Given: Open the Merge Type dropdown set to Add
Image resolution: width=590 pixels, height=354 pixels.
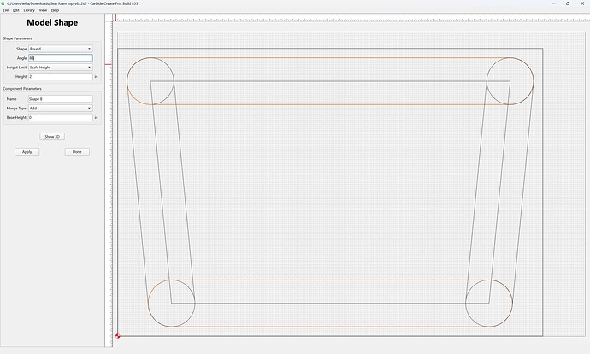Looking at the screenshot, I should coord(61,108).
